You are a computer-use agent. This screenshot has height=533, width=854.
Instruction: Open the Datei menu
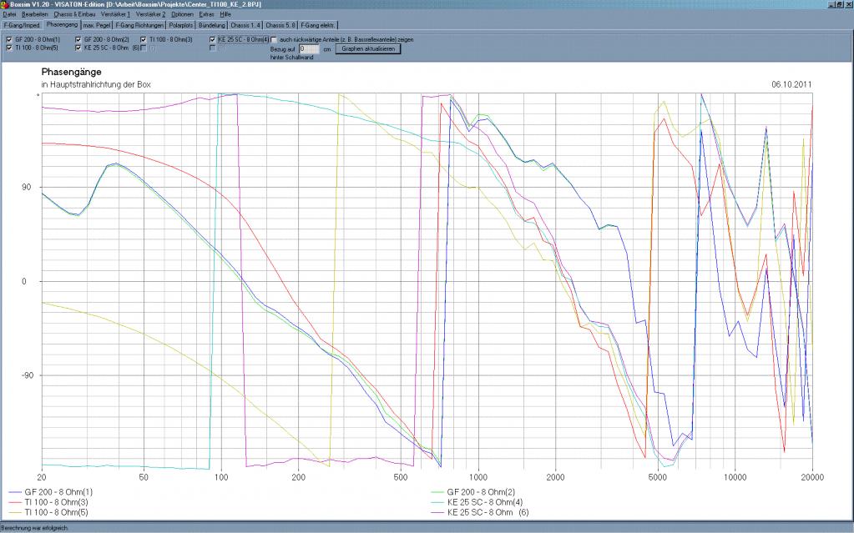coord(10,15)
